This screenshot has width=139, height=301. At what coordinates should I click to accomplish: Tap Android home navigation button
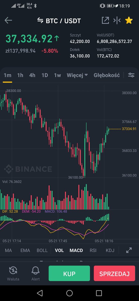point(69,293)
